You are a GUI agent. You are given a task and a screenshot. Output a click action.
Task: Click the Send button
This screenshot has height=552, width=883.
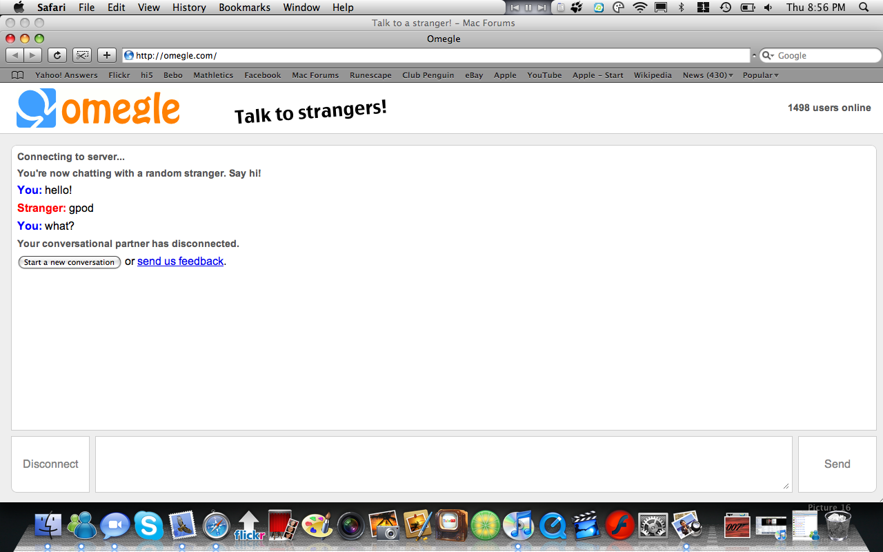tap(837, 464)
